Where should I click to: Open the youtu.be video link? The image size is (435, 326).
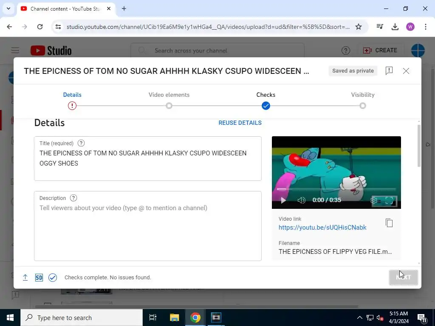coord(322,228)
